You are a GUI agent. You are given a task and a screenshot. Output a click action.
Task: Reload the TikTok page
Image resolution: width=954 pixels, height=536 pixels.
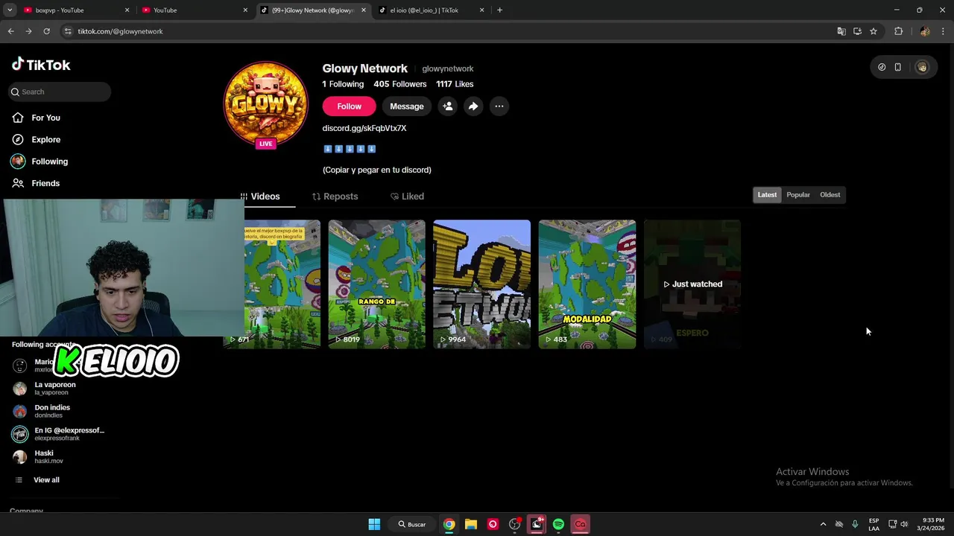click(46, 31)
